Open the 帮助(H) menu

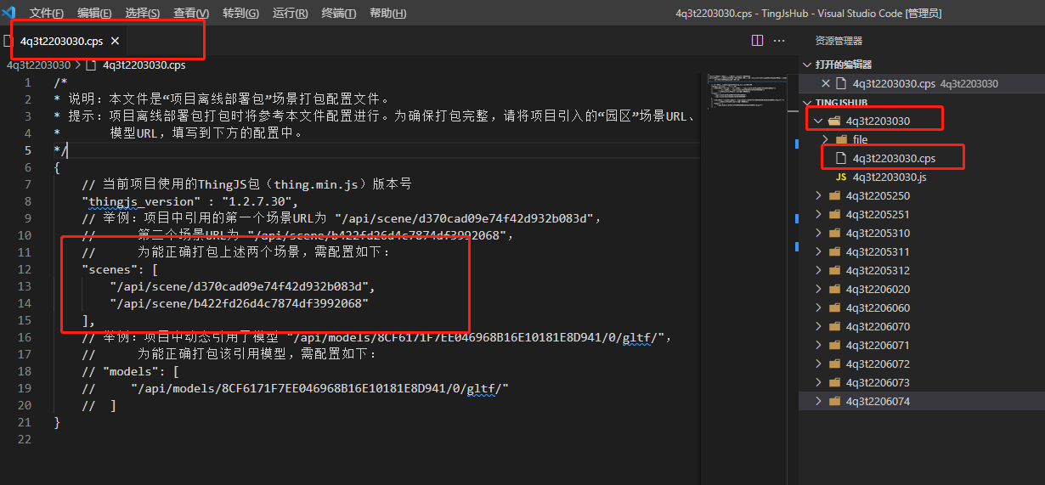click(388, 13)
